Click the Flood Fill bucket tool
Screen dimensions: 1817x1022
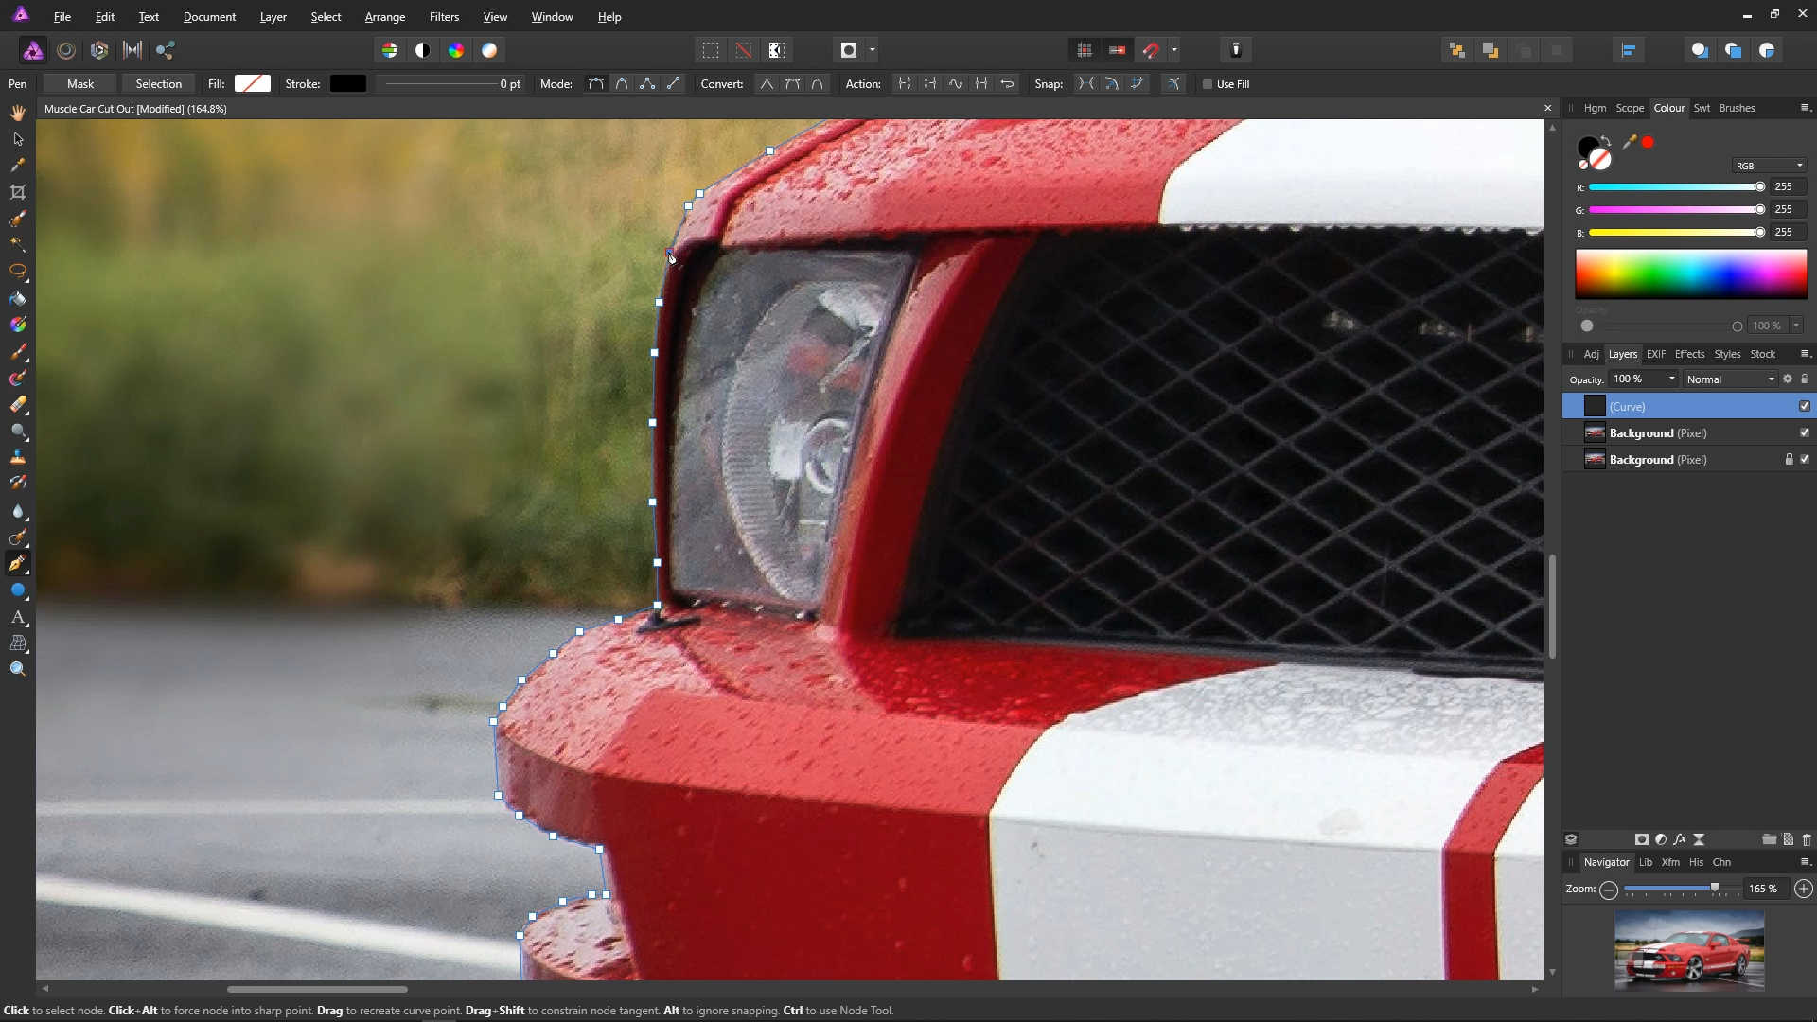coord(18,298)
